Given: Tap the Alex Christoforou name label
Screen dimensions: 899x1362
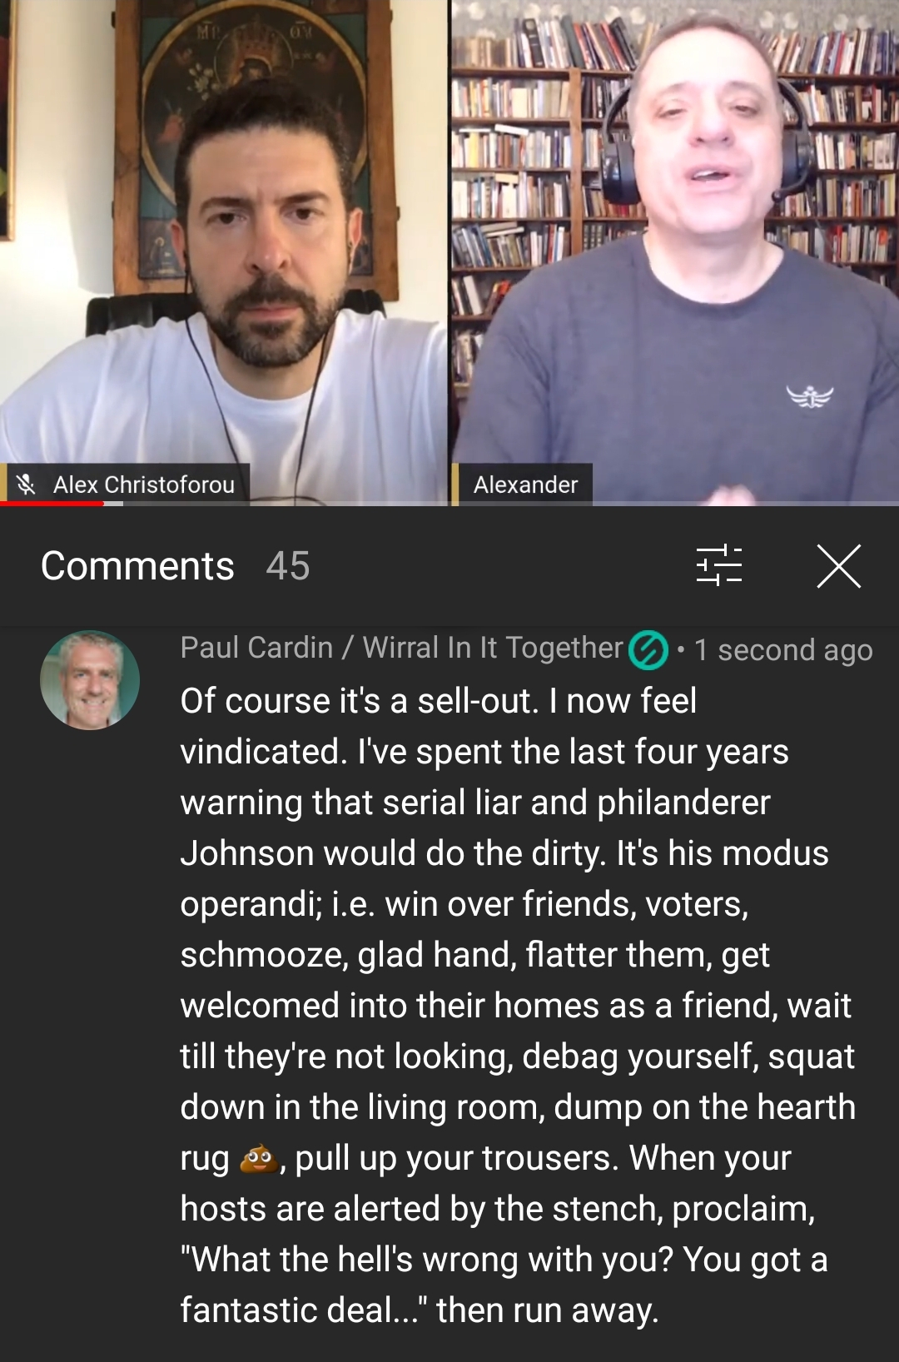Looking at the screenshot, I should point(144,485).
